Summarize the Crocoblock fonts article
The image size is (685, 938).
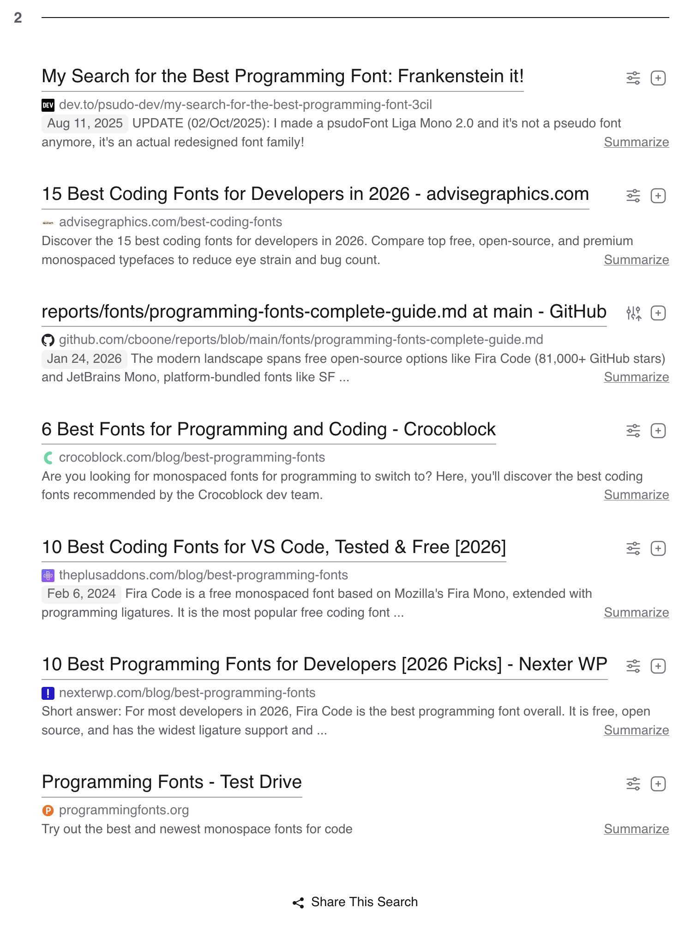(636, 495)
